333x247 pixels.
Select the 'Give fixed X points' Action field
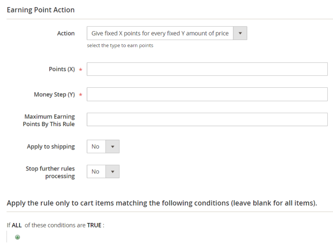(160, 33)
